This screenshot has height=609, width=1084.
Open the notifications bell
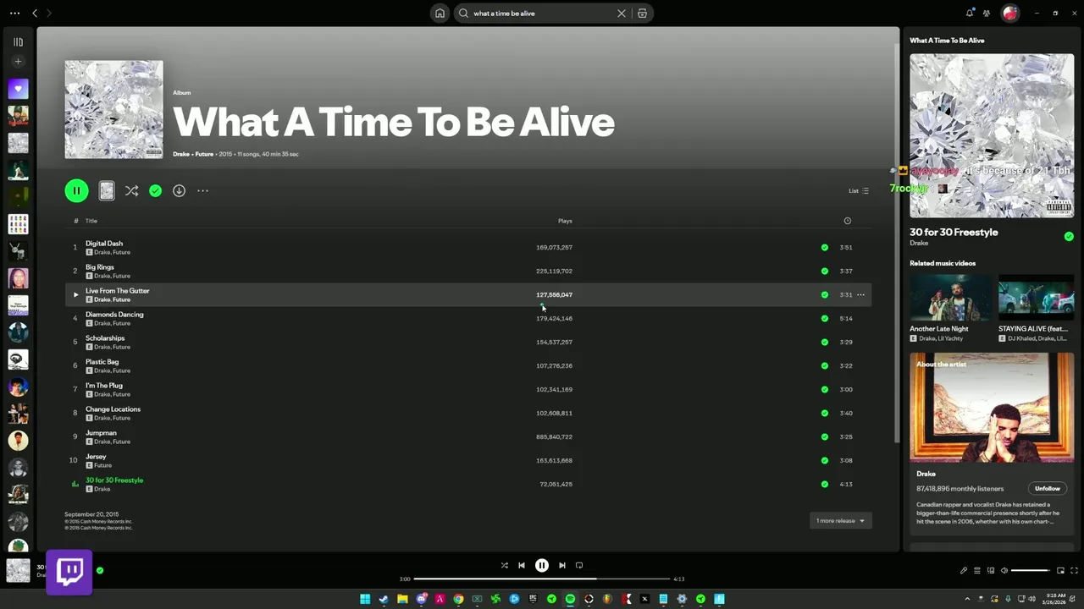click(x=970, y=14)
